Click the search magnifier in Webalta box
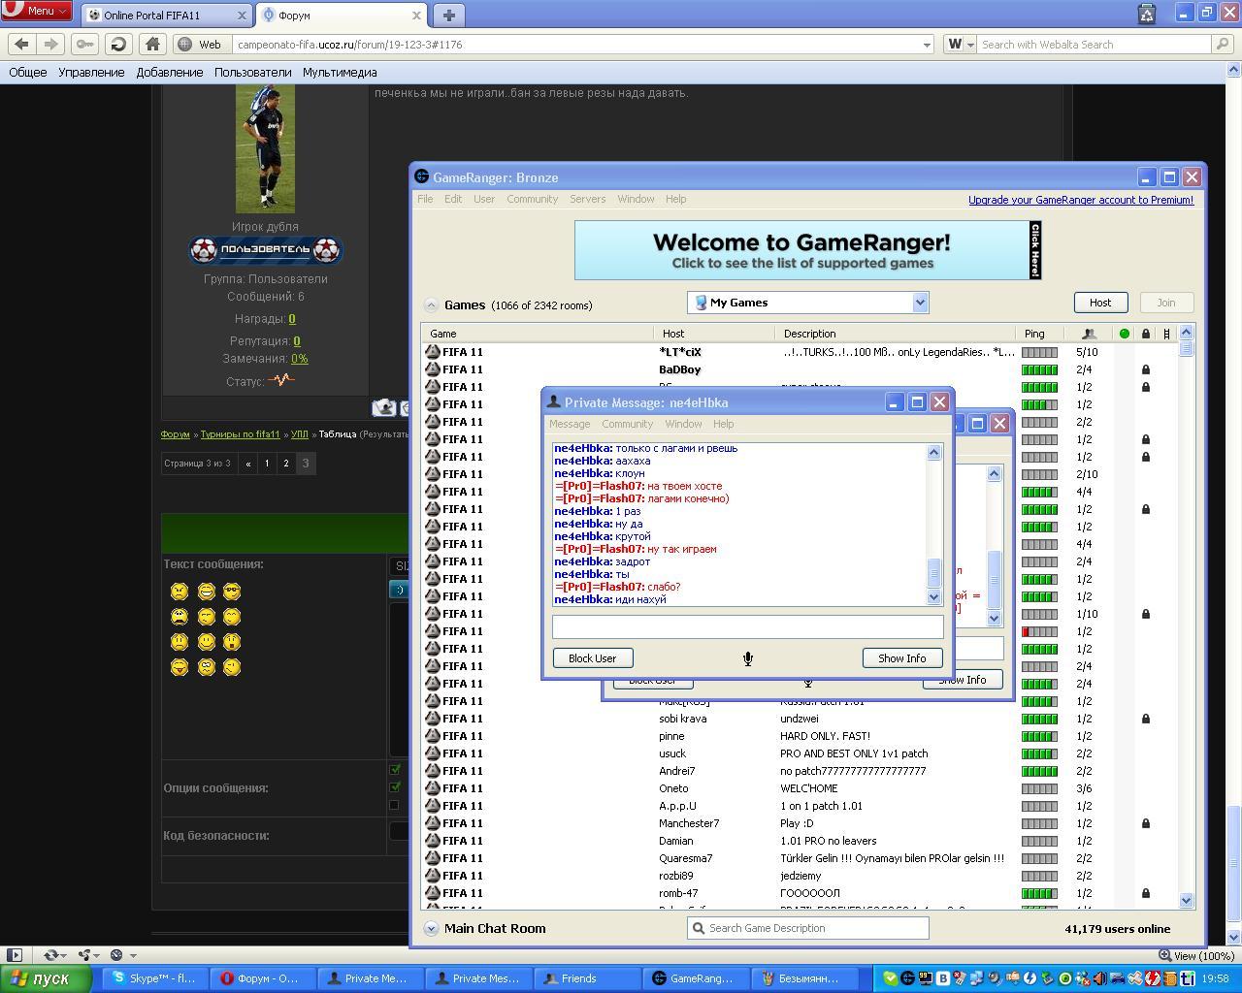Viewport: 1242px width, 993px height. [x=1223, y=44]
